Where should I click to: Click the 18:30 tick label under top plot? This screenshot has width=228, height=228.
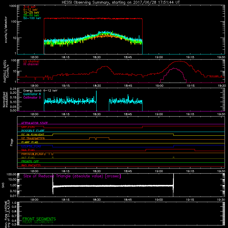pyautogui.click(x=97, y=57)
